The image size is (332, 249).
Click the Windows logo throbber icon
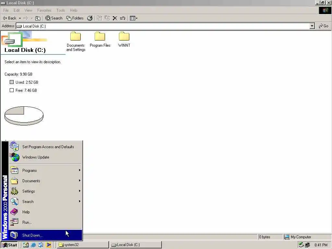tap(325, 10)
